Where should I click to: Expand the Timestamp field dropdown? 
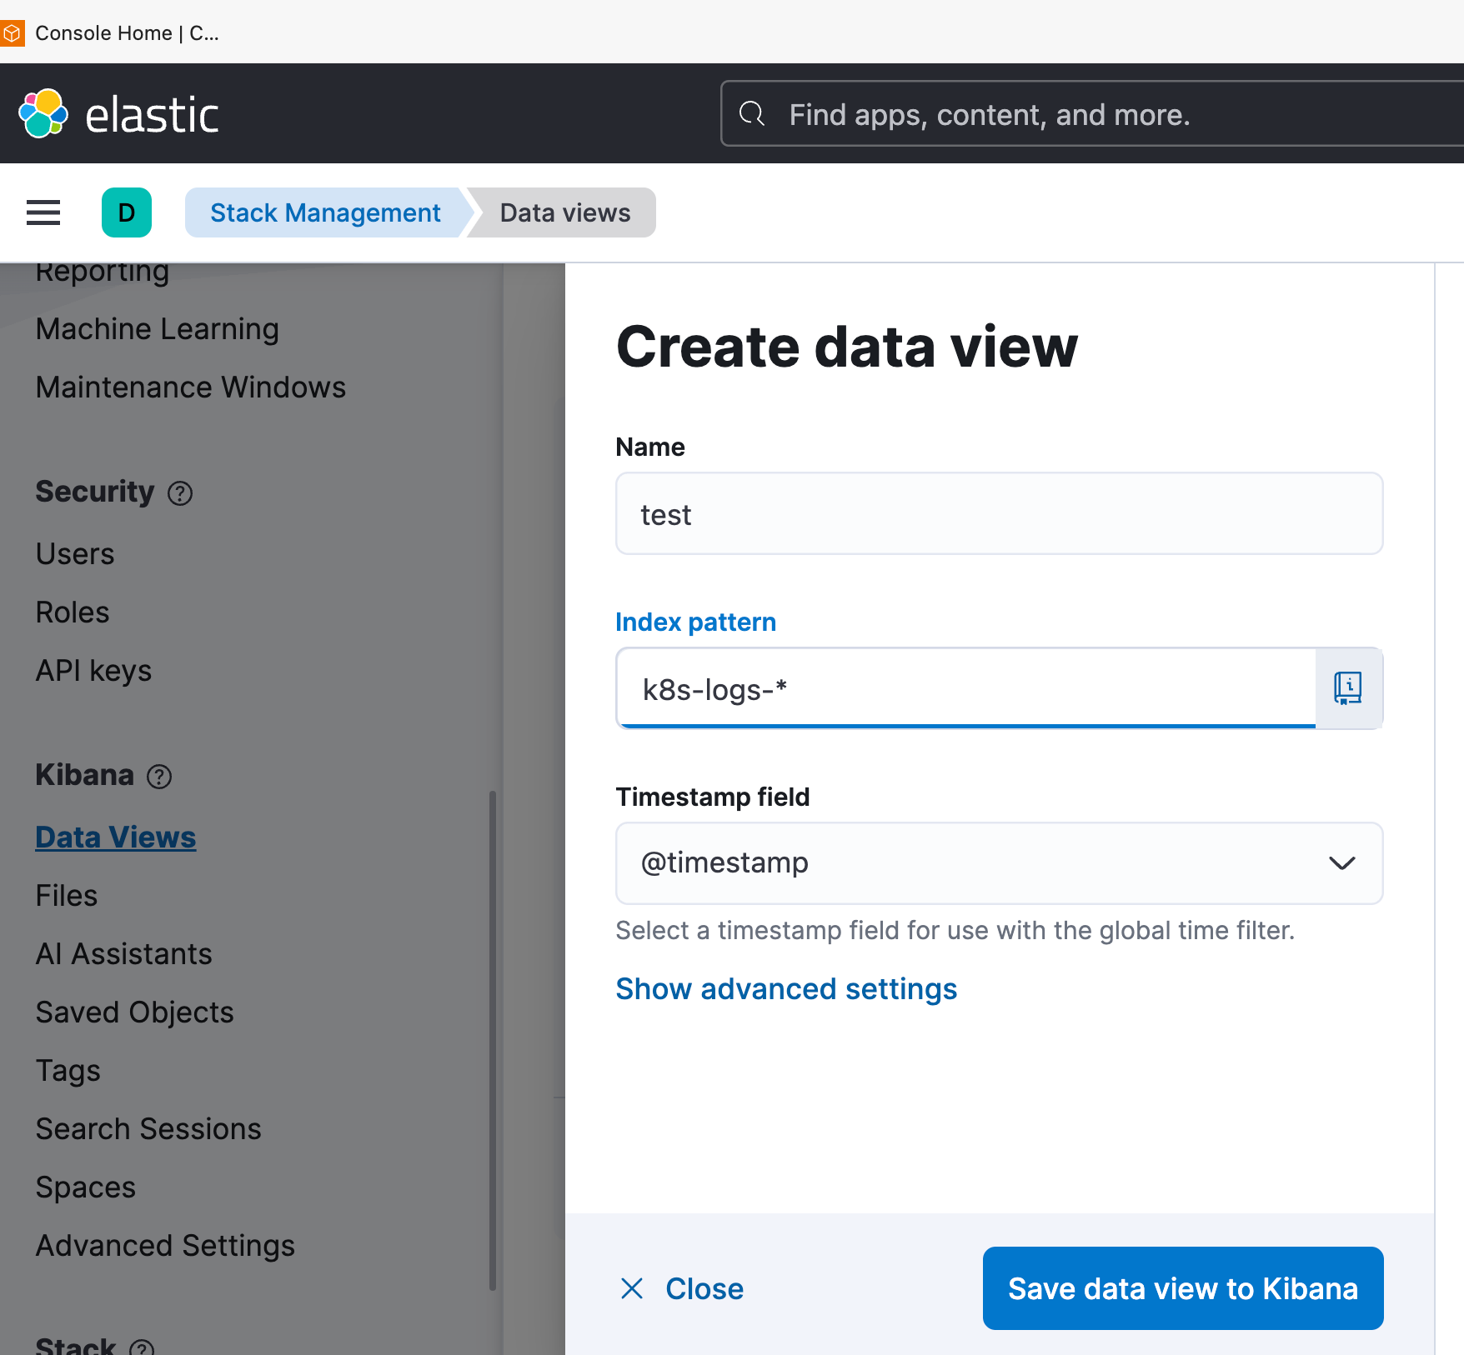tap(999, 863)
